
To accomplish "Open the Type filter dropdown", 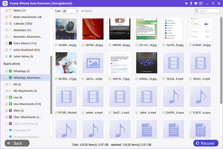I will click(x=70, y=11).
